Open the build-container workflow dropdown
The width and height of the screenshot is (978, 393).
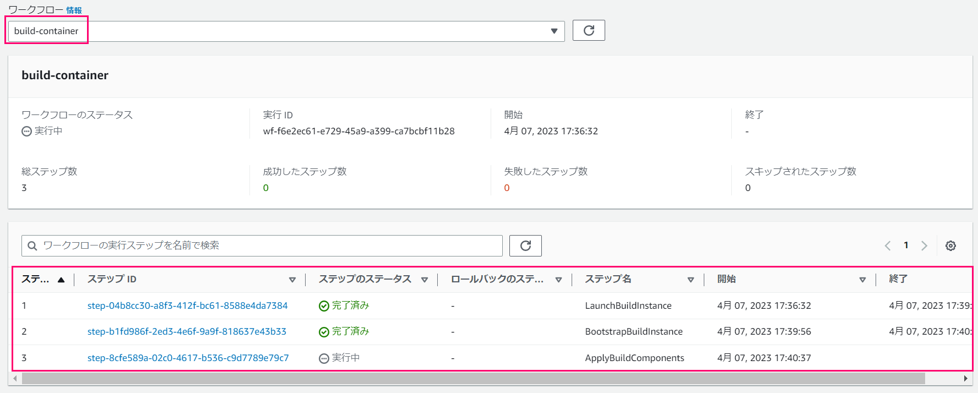click(x=286, y=31)
